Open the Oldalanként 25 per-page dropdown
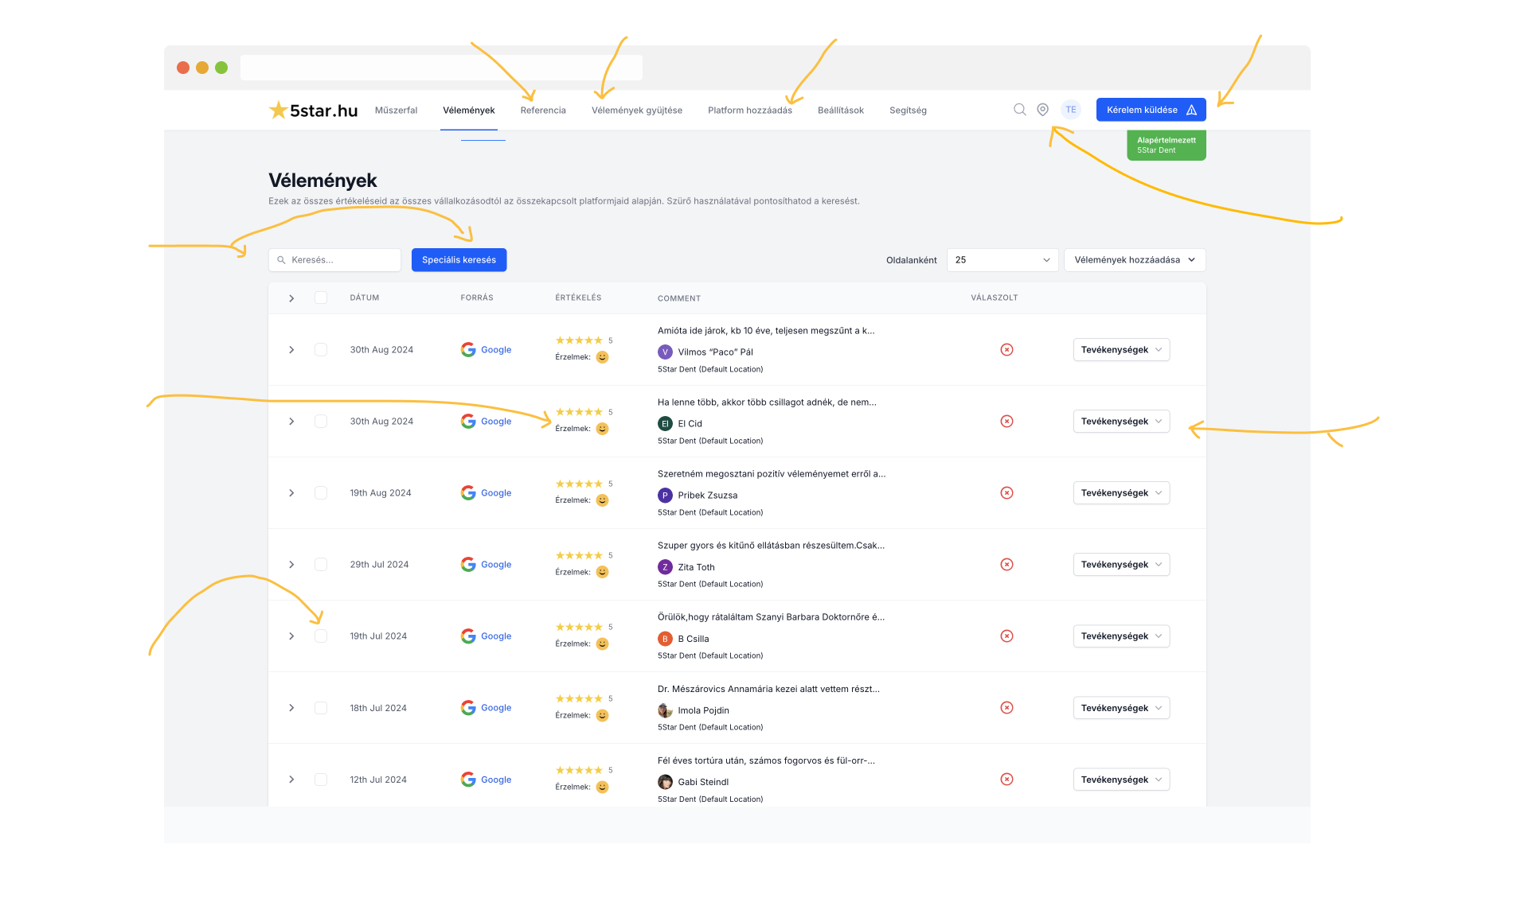The width and height of the screenshot is (1532, 910). (1002, 260)
